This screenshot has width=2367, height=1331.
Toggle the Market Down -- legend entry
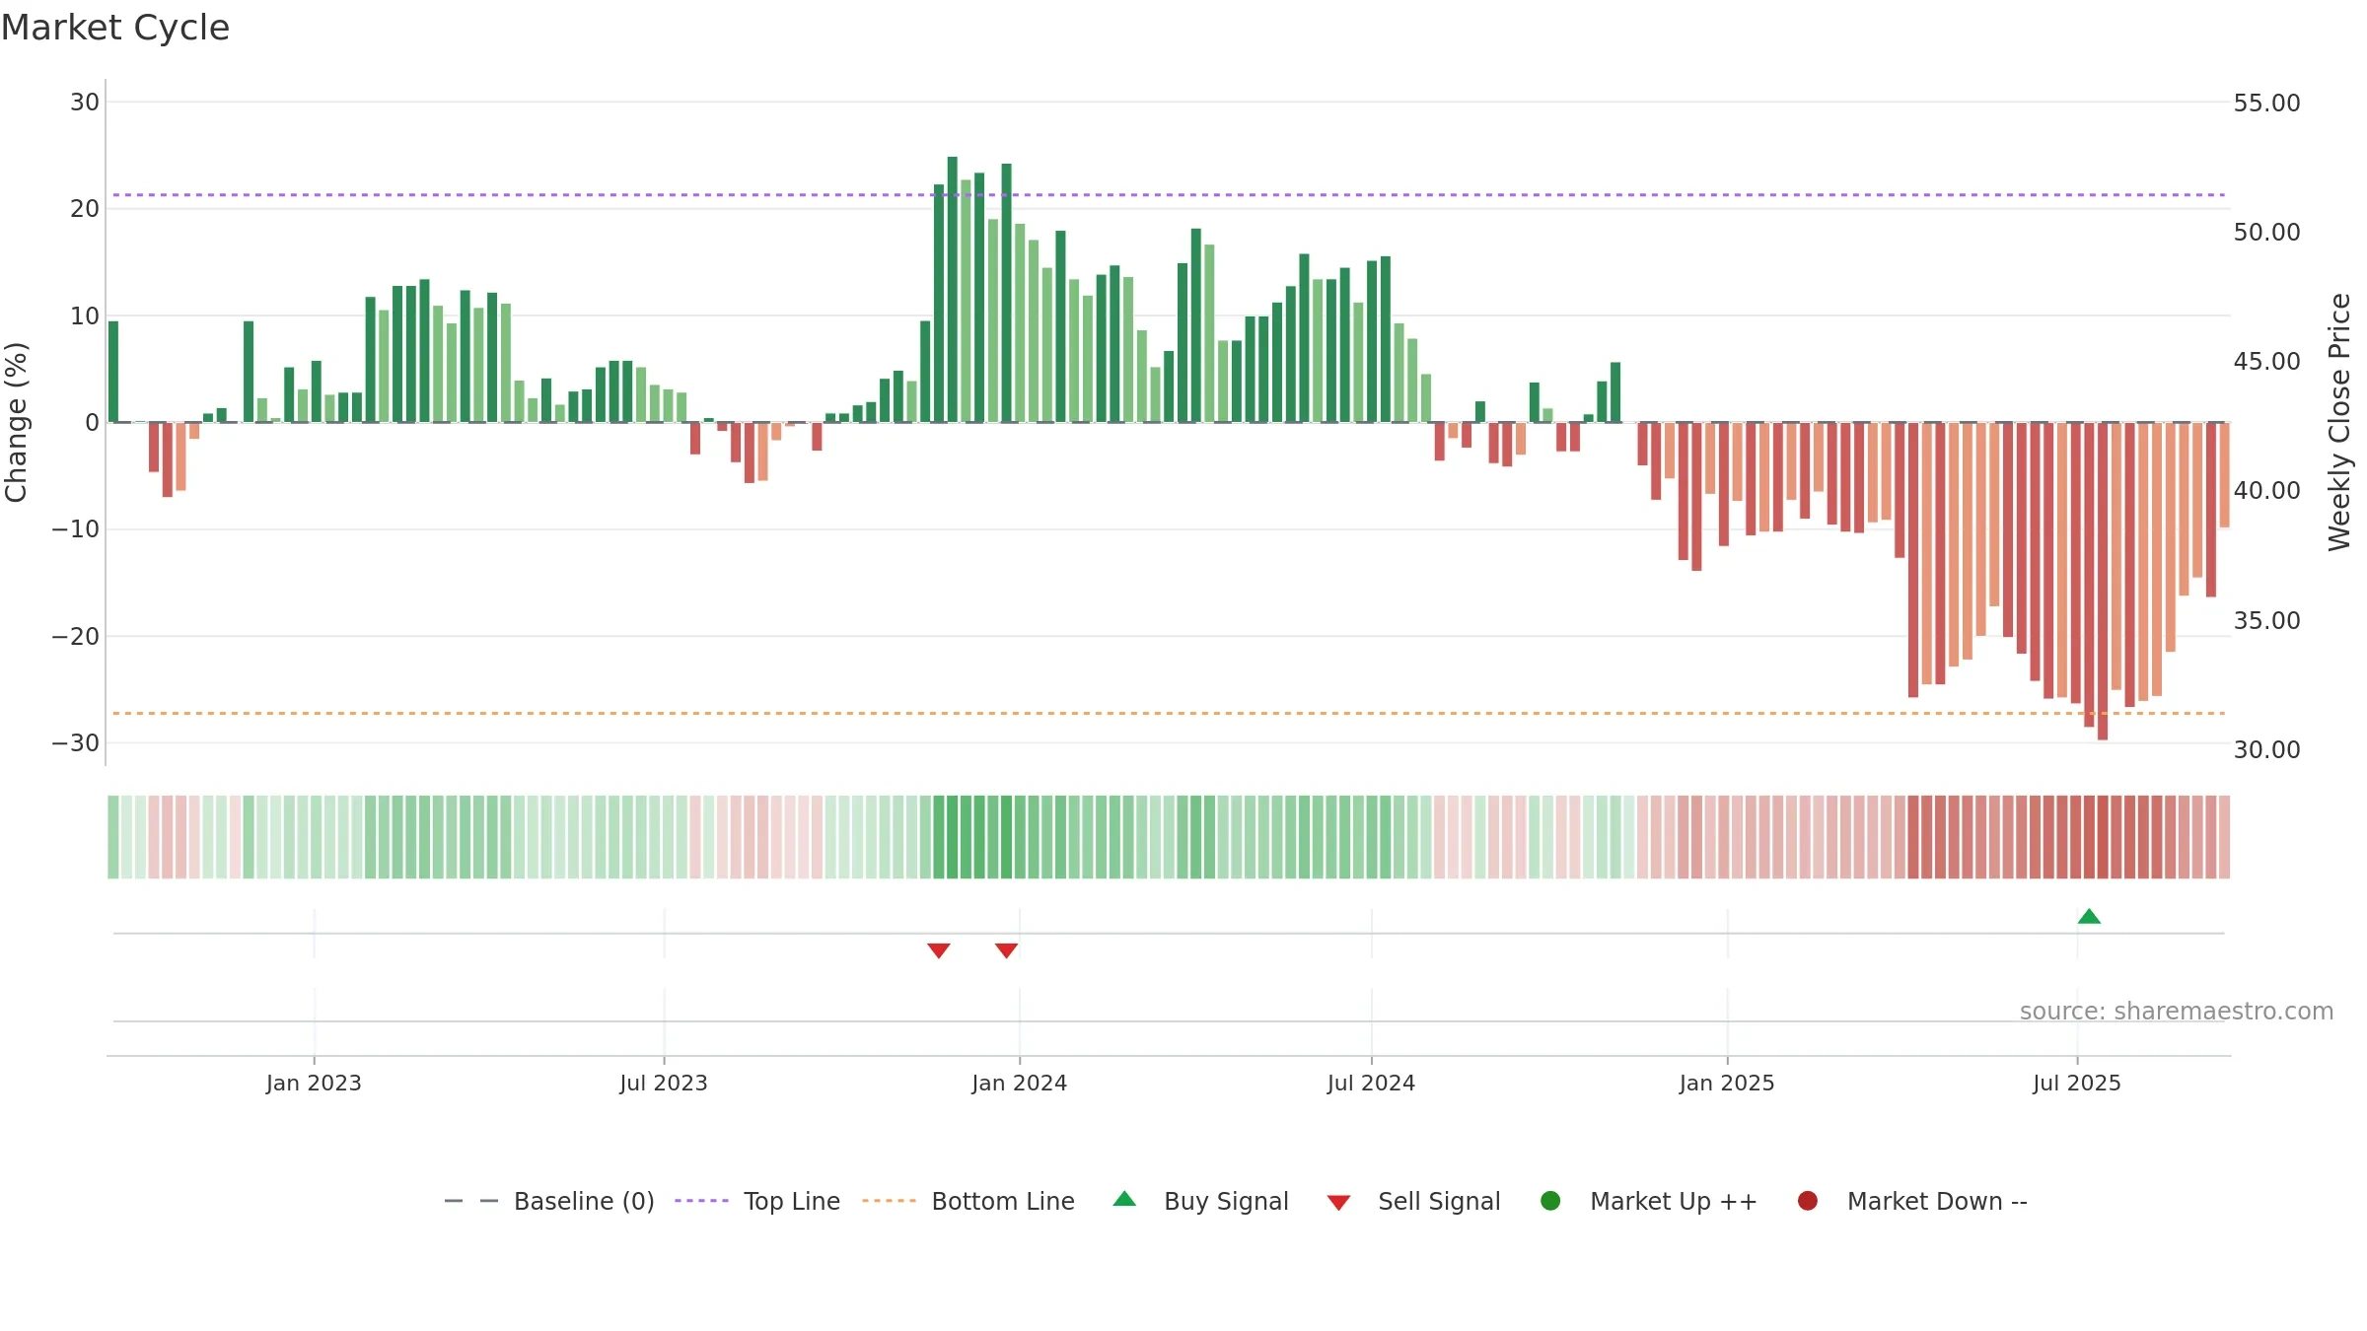tap(1912, 1201)
